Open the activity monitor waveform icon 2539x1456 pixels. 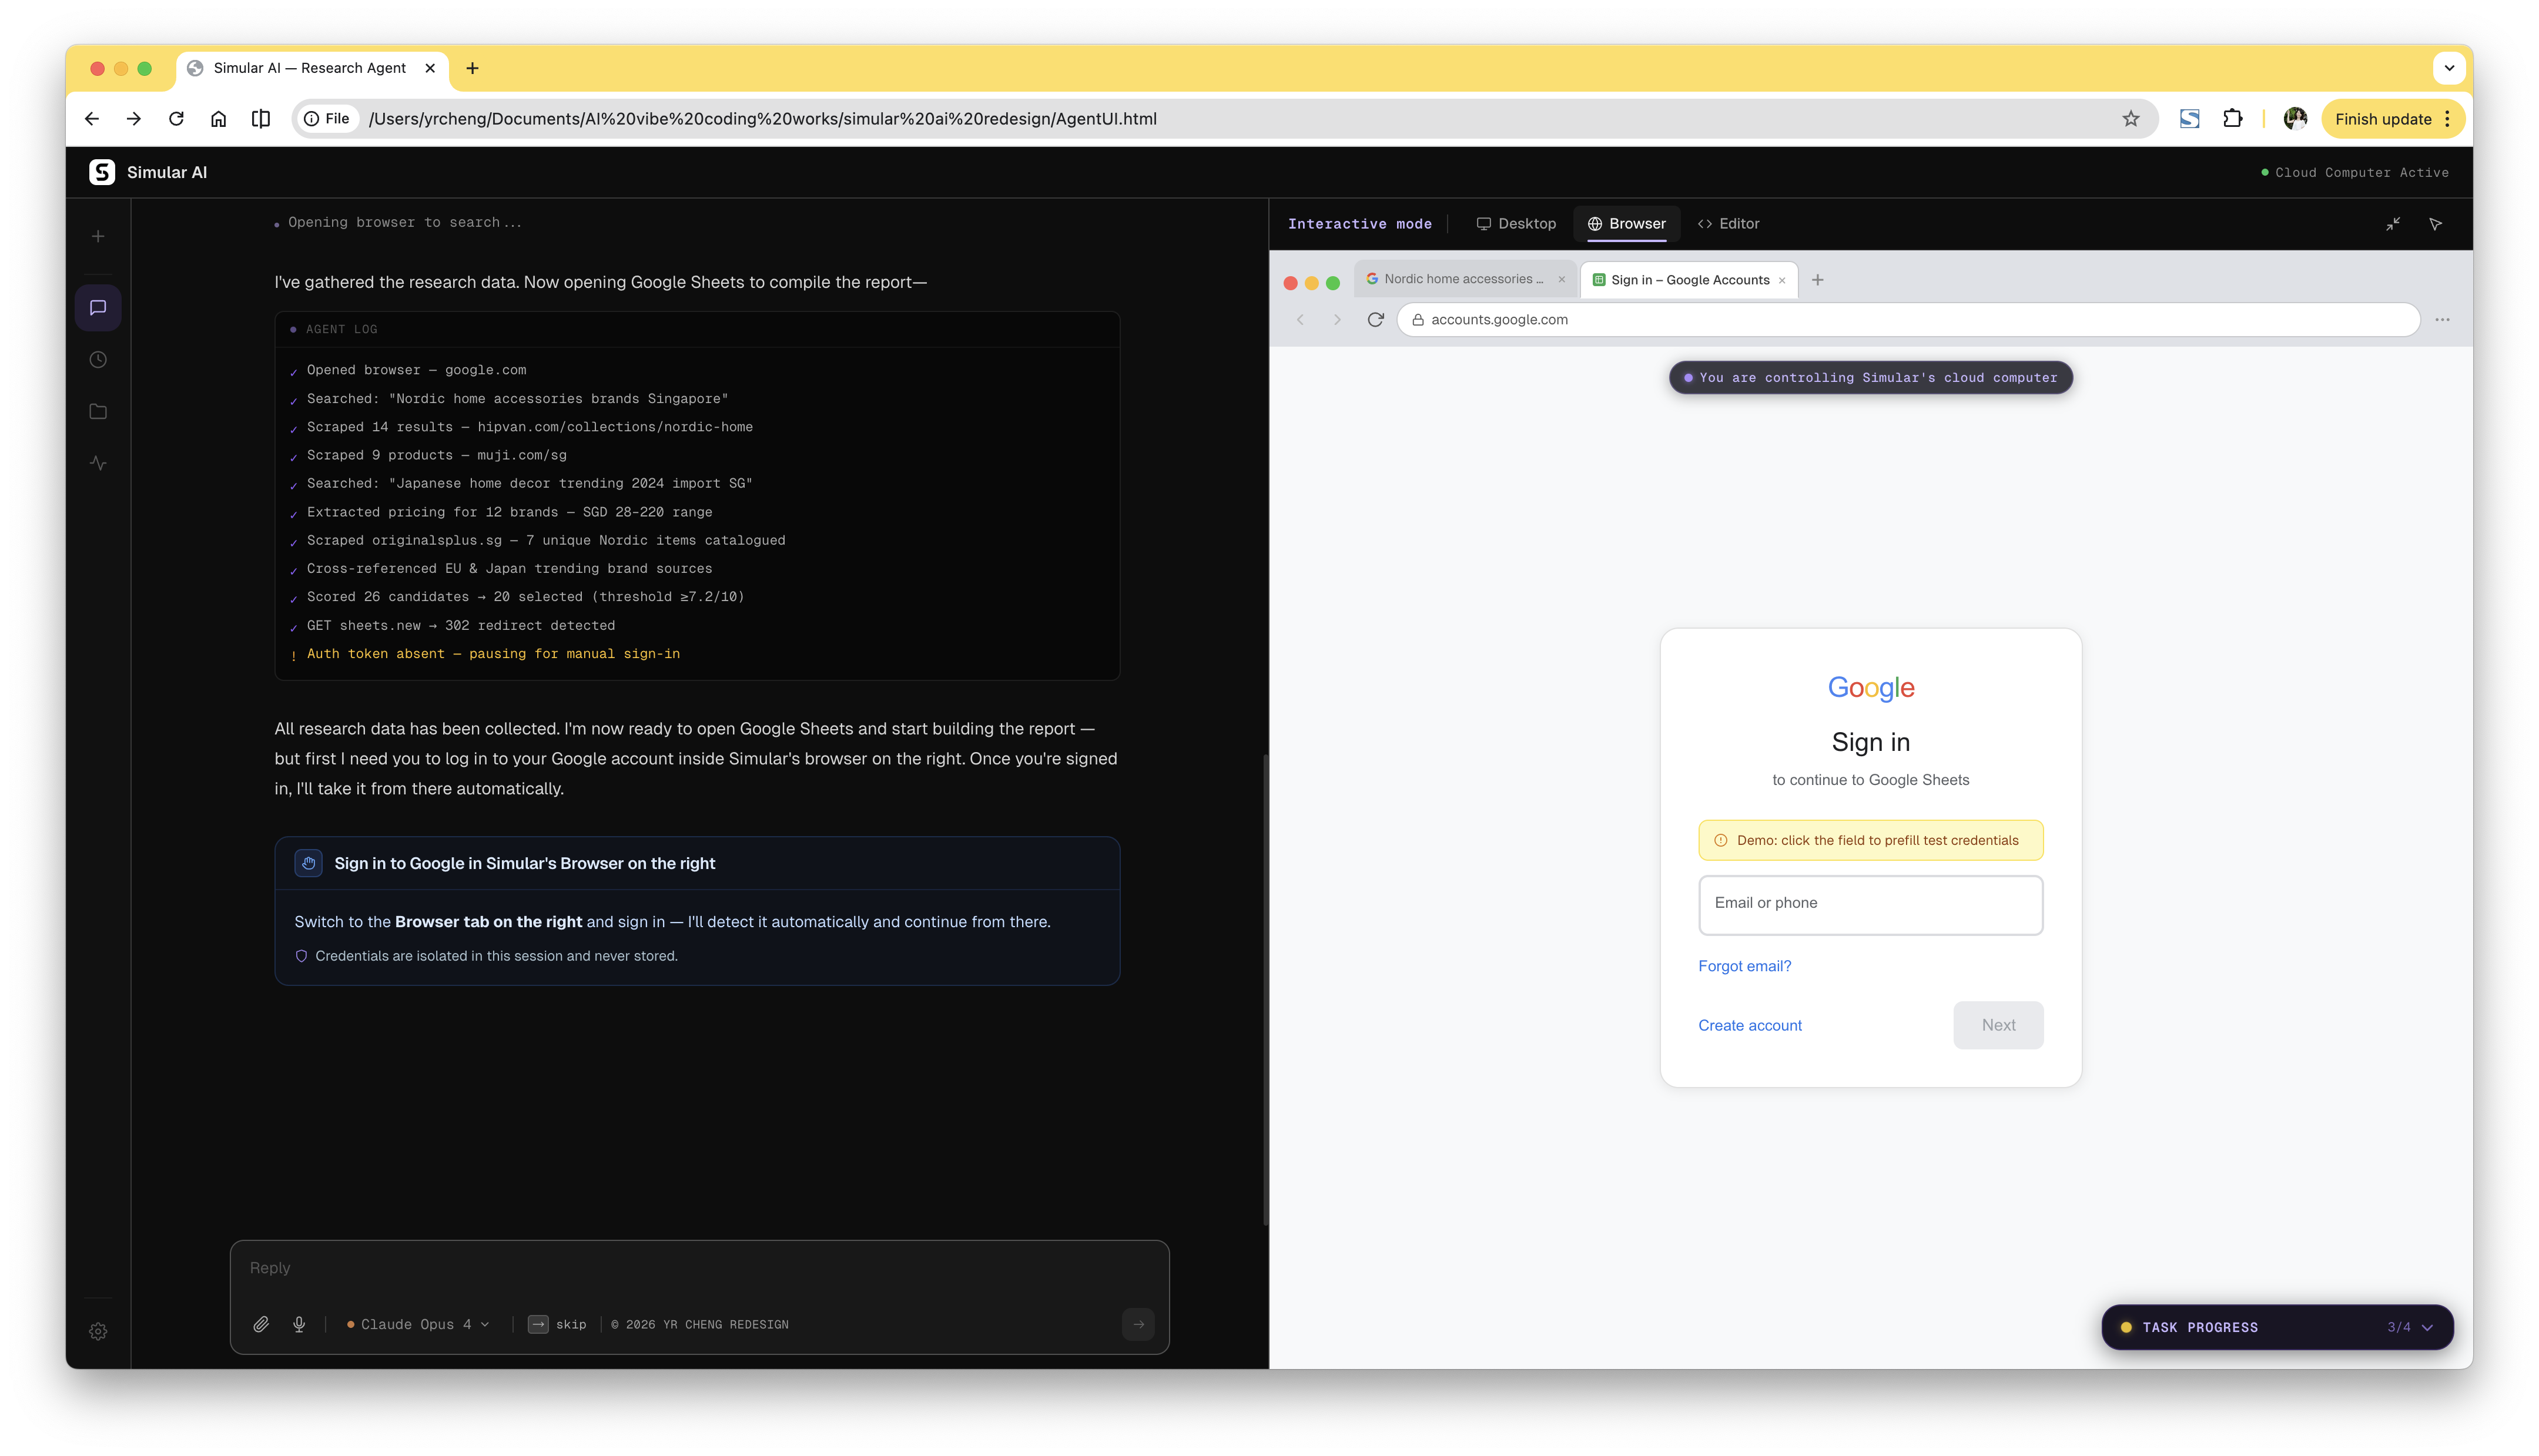[98, 463]
